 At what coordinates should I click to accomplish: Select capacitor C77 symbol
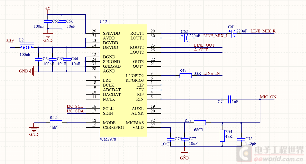[185, 139]
